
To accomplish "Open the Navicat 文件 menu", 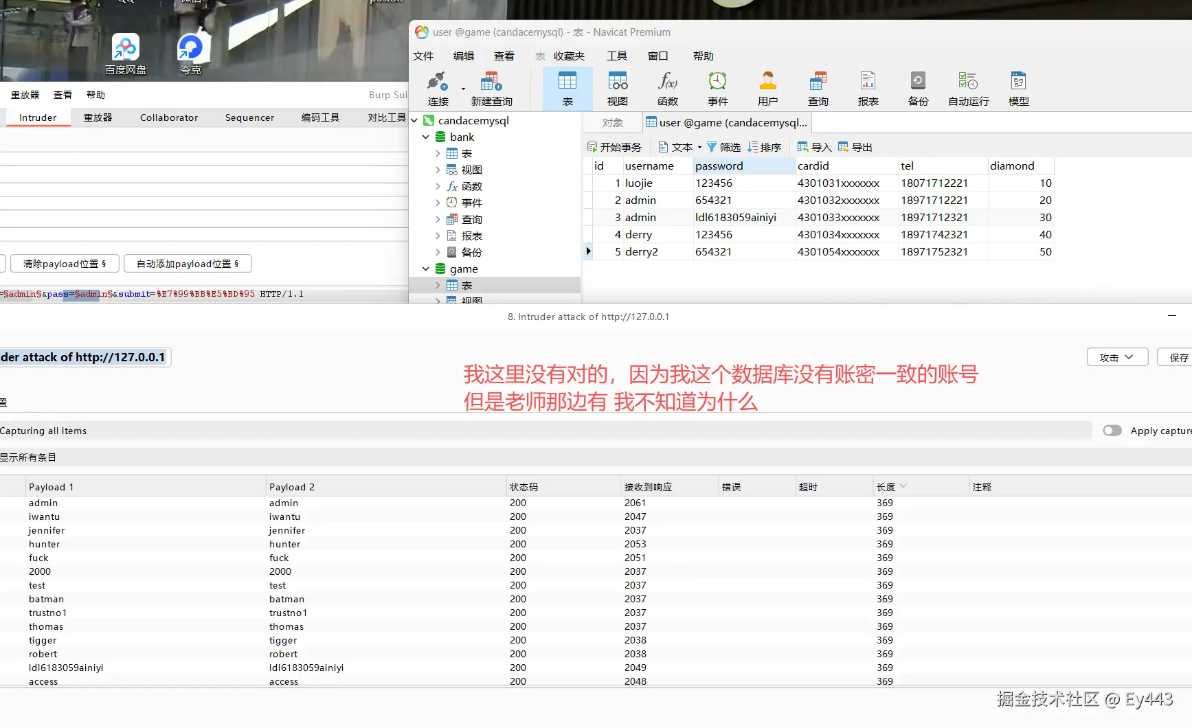I will (423, 56).
